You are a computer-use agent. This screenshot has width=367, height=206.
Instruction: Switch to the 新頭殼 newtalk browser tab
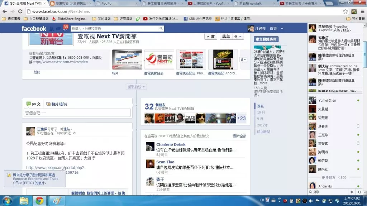click(255, 4)
